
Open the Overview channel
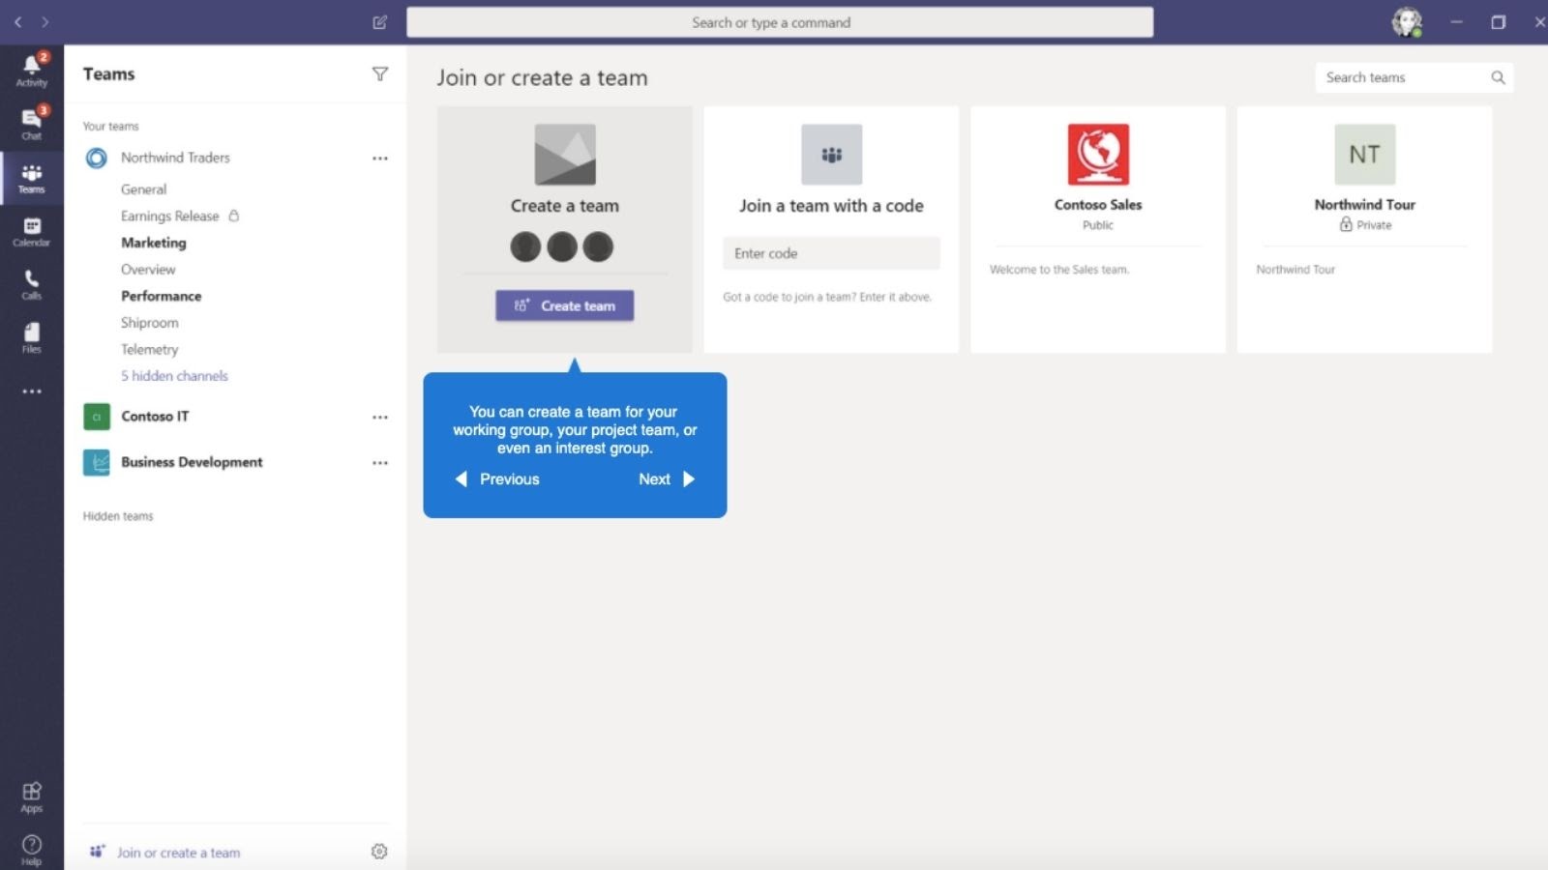pos(148,270)
